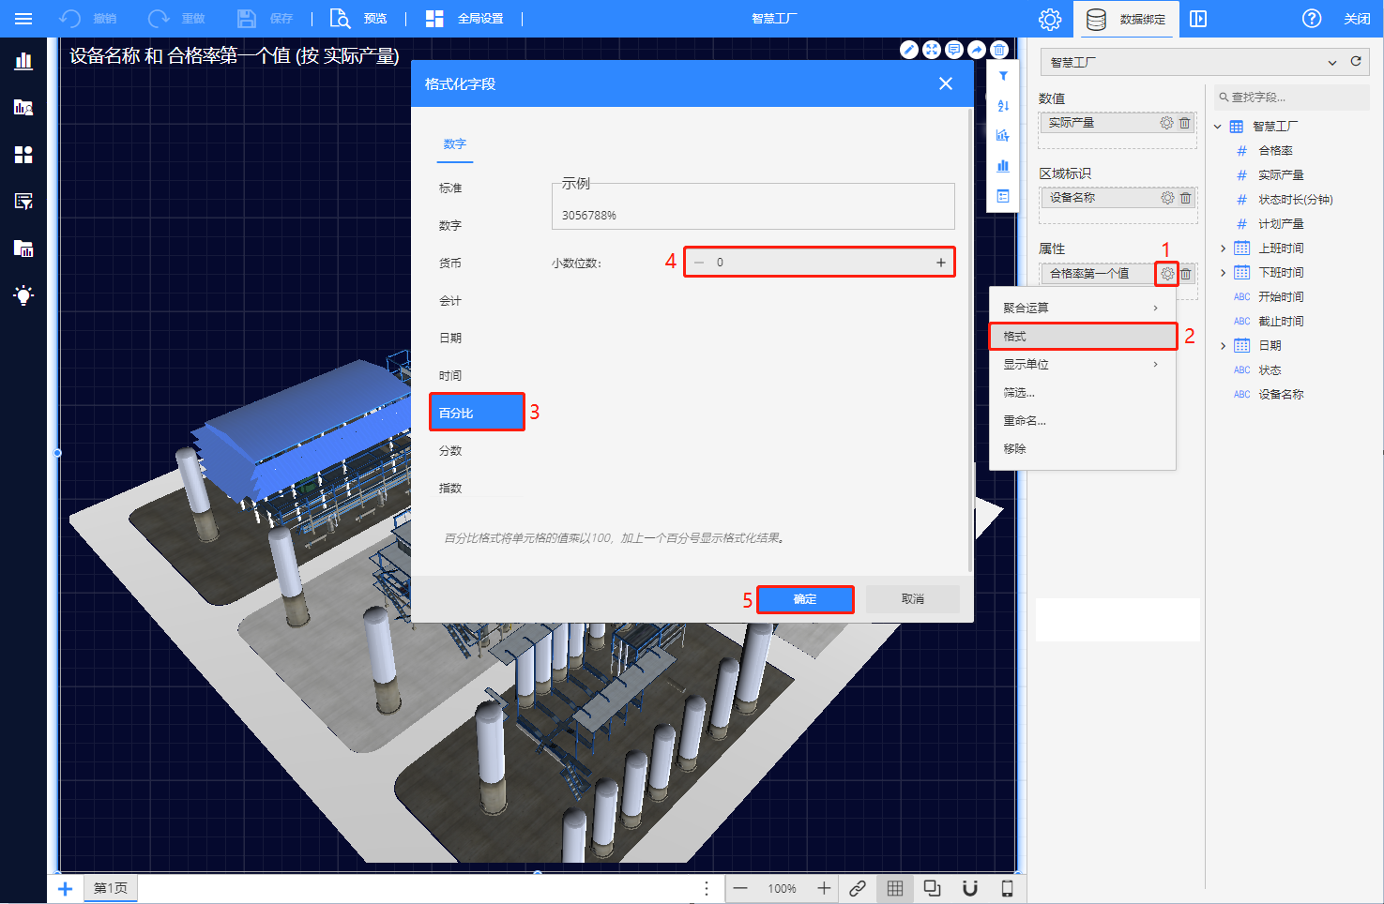Open settings gear for the 设备名称 field
1384x904 pixels.
coord(1167,198)
